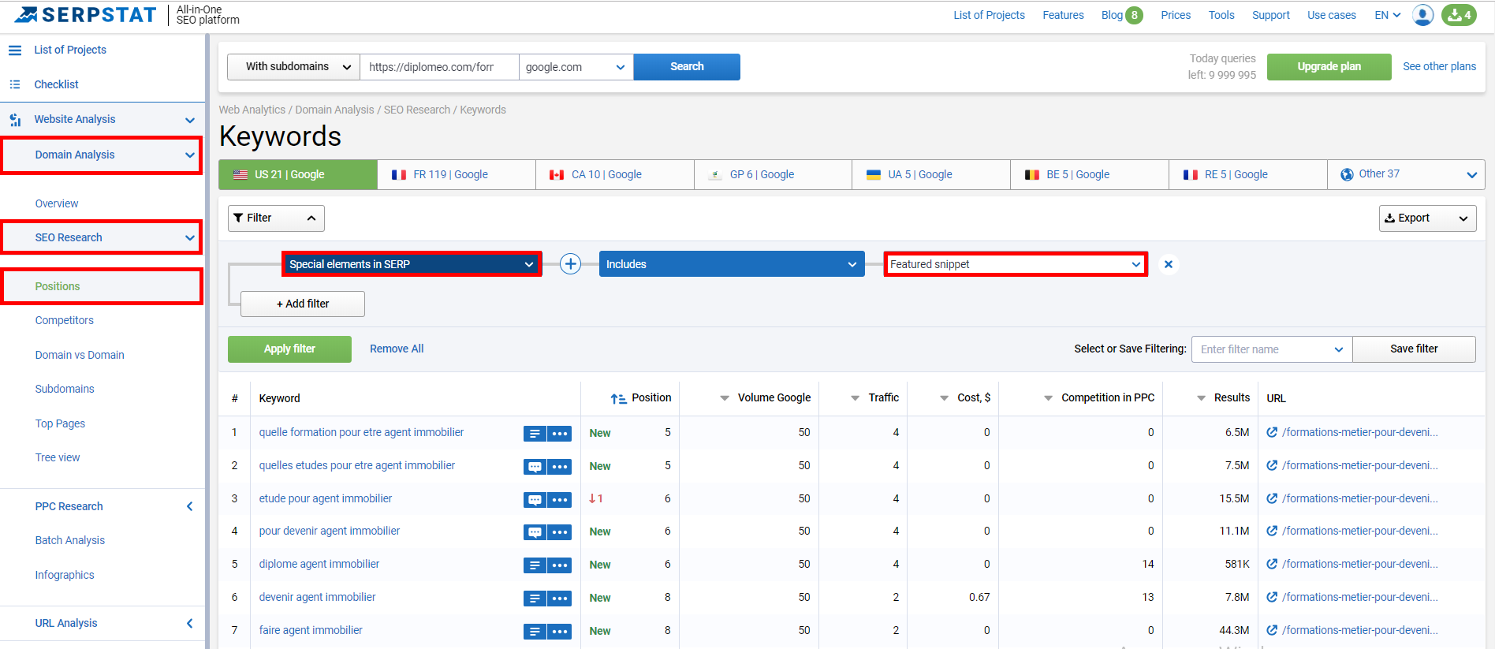The width and height of the screenshot is (1495, 649).
Task: Remove the Featured snippet filter with X
Action: [x=1169, y=264]
